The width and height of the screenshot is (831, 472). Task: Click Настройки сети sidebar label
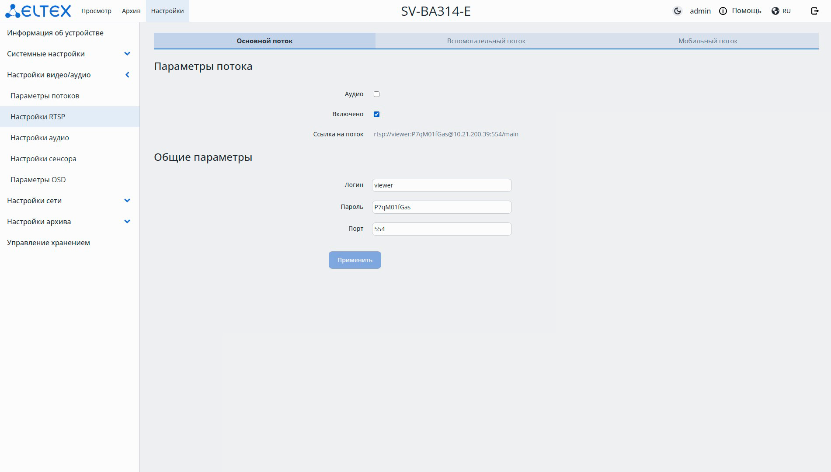(x=34, y=201)
